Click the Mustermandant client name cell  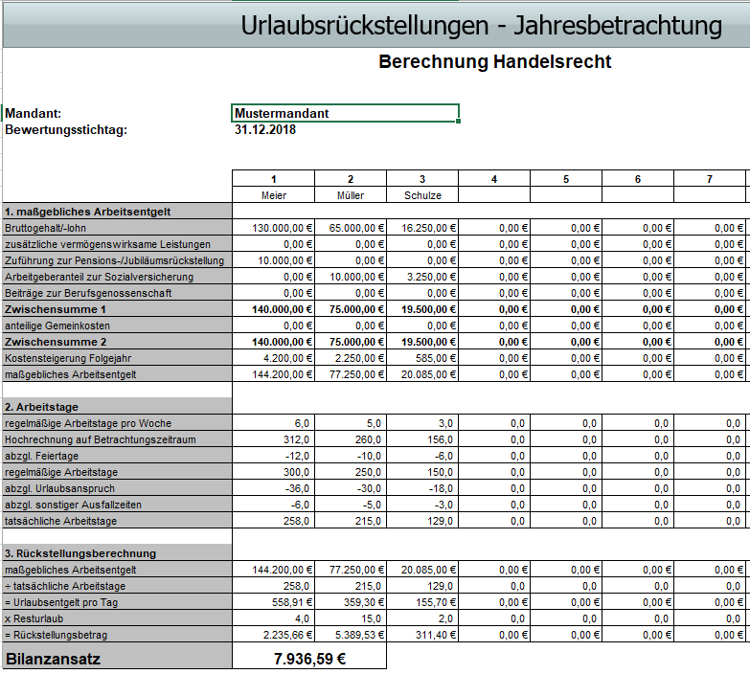click(x=345, y=113)
